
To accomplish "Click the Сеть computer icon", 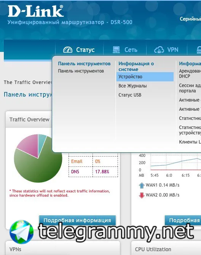I will coord(116,50).
